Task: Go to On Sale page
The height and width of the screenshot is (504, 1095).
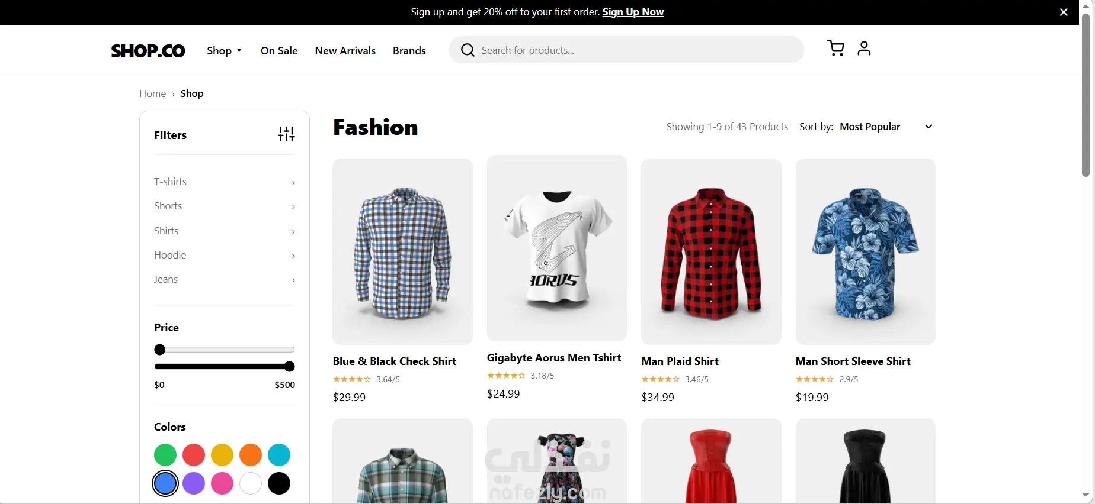Action: (279, 51)
